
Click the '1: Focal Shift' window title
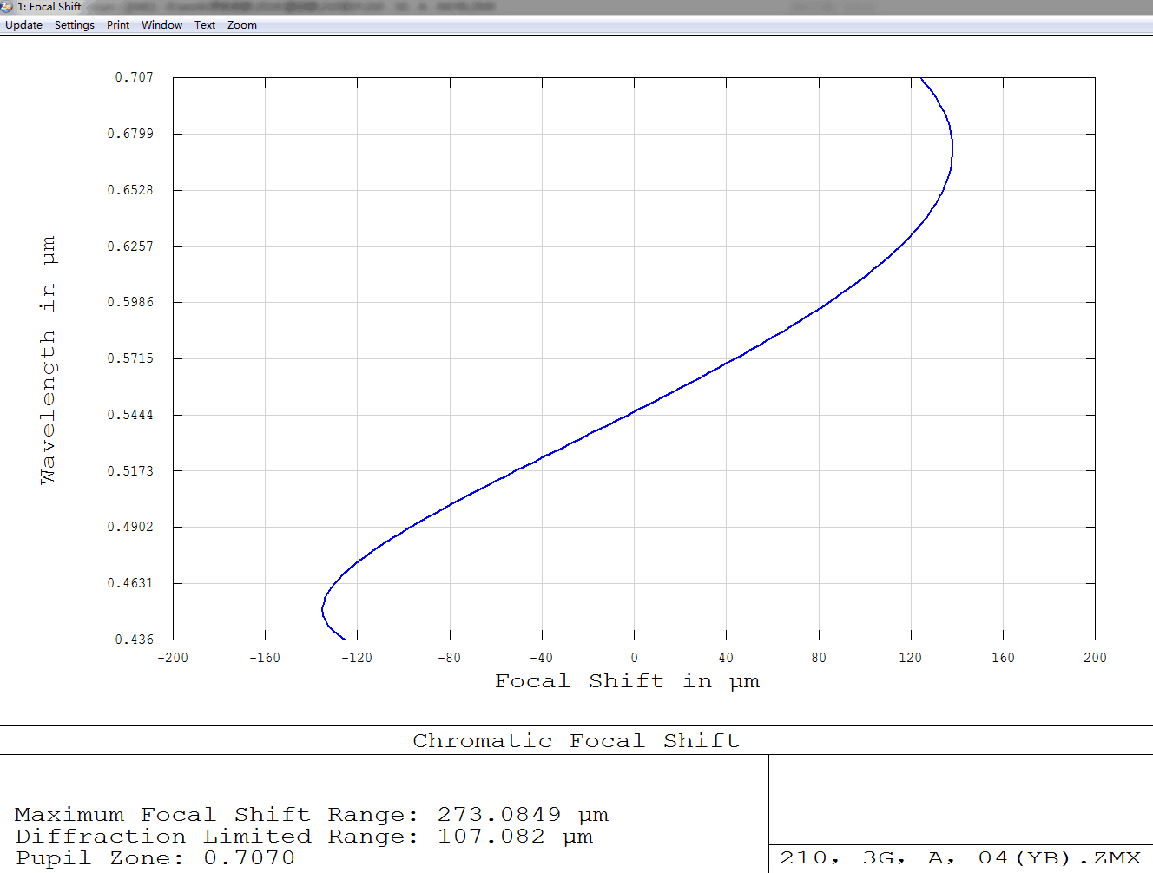tap(49, 7)
